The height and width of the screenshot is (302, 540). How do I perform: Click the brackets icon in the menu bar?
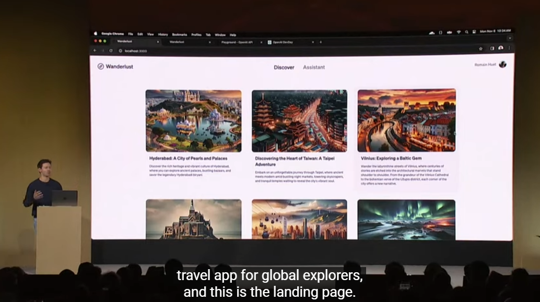pyautogui.click(x=440, y=32)
